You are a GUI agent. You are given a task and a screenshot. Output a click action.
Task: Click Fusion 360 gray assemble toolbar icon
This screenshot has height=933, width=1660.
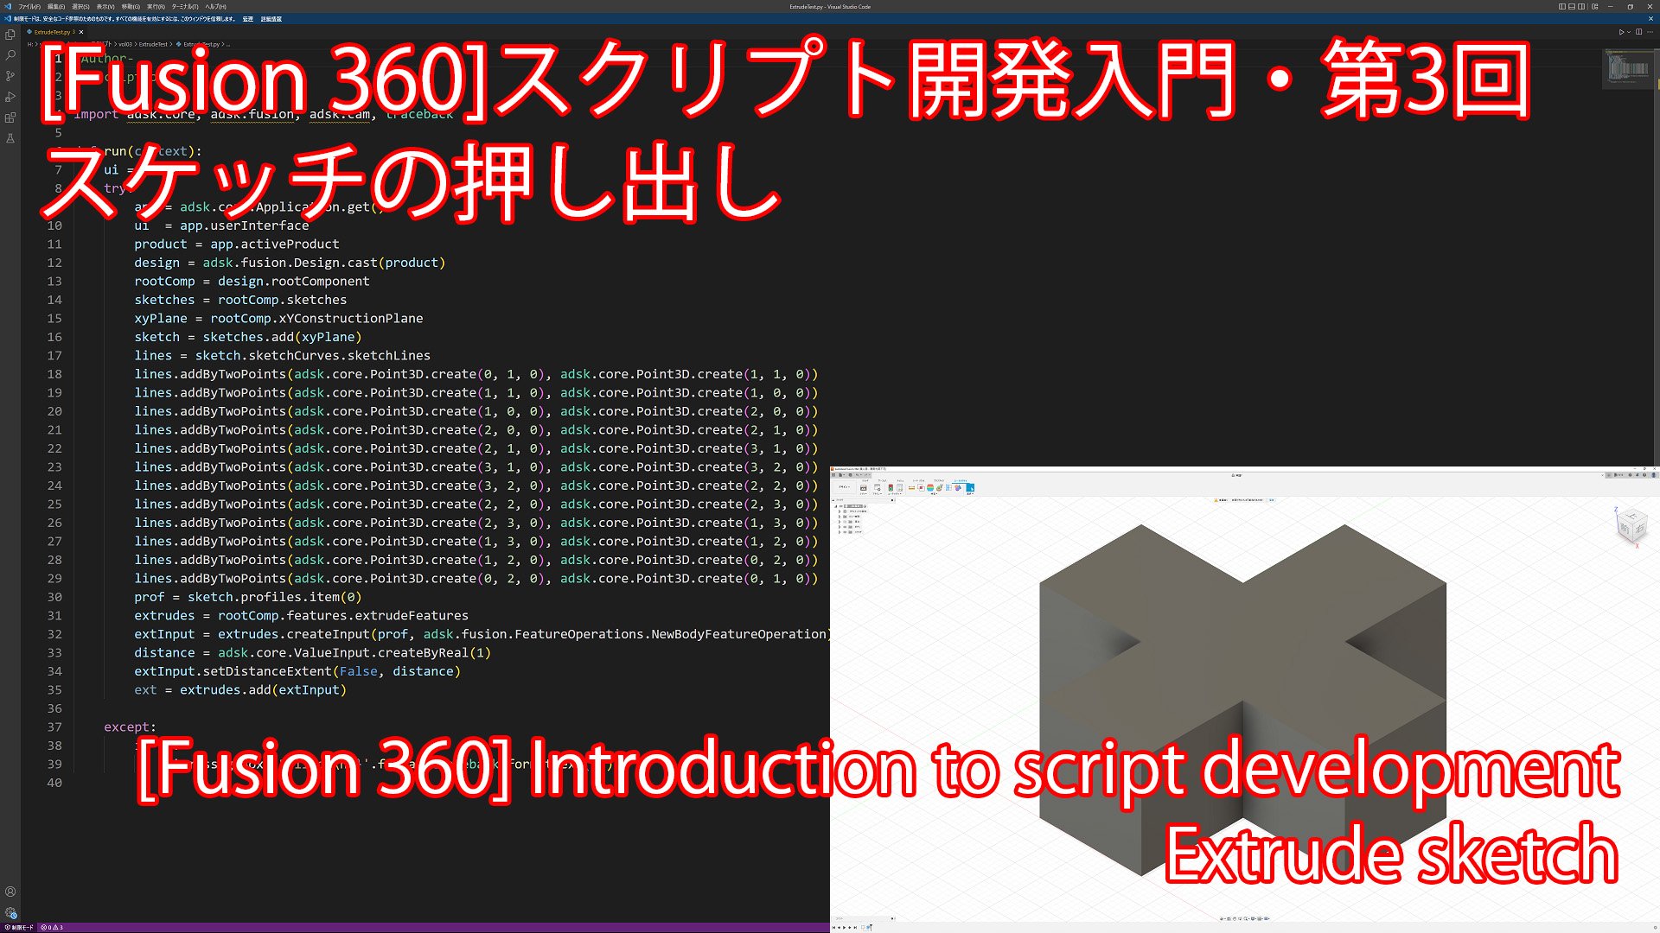[899, 488]
